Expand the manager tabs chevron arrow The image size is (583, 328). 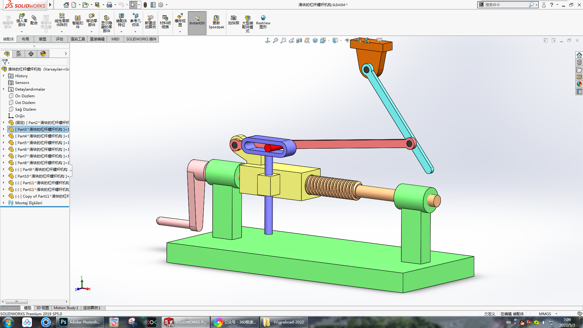click(66, 54)
